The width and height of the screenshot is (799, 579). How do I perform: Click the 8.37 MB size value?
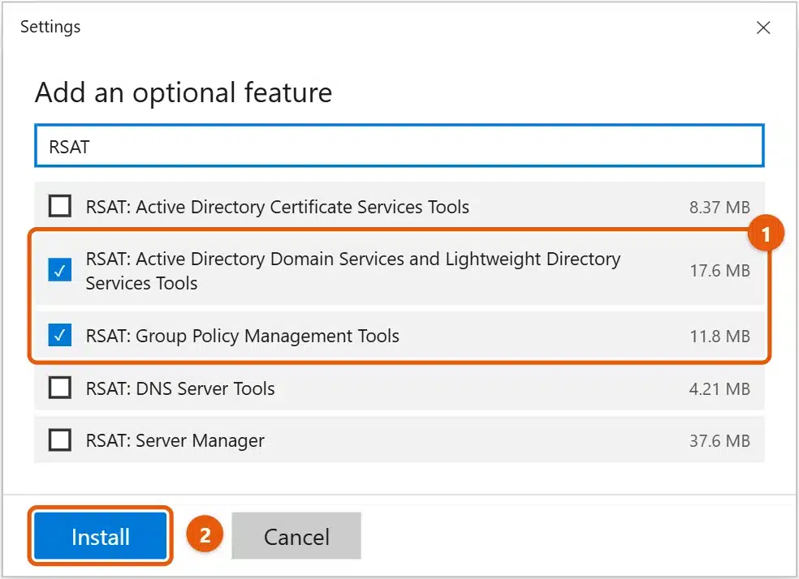click(x=719, y=208)
